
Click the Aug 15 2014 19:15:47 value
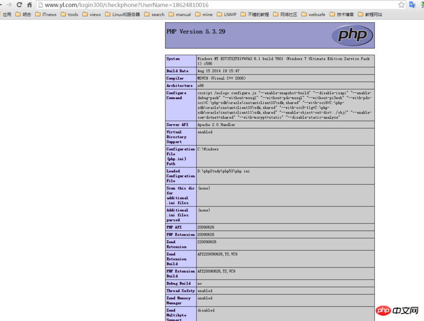coord(218,71)
